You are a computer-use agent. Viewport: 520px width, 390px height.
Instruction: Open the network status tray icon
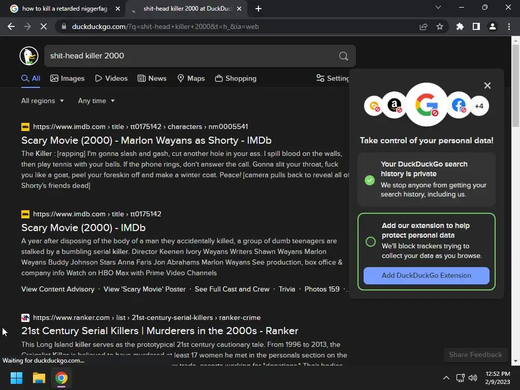point(460,378)
